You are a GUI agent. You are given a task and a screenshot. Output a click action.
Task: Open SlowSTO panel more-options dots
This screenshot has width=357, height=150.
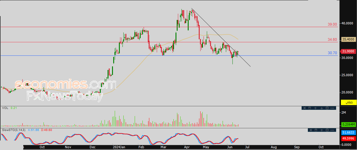tap(332, 130)
